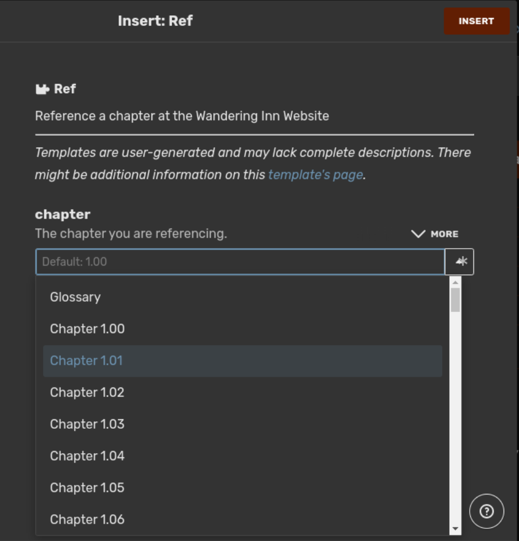Focus the chapter input field

point(240,262)
